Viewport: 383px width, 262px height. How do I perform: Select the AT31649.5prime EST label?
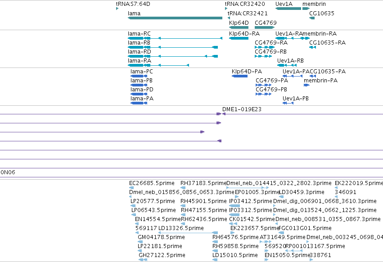coord(283,237)
